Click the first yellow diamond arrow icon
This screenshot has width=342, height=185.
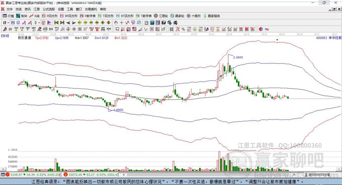(79, 23)
